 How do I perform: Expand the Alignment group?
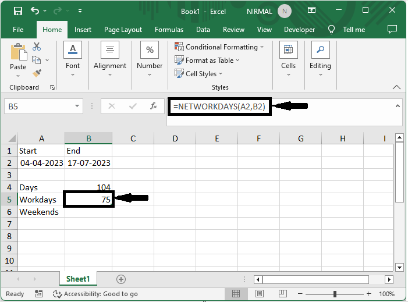click(110, 59)
